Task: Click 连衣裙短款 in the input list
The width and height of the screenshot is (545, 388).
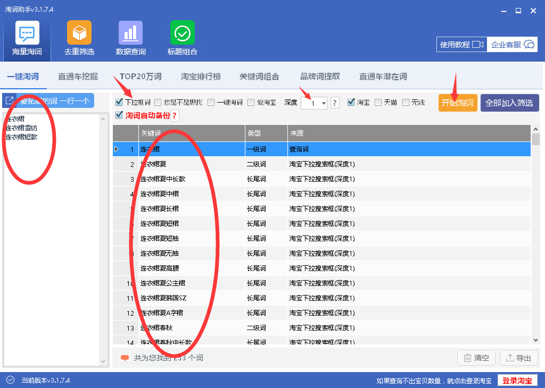Action: [x=21, y=137]
